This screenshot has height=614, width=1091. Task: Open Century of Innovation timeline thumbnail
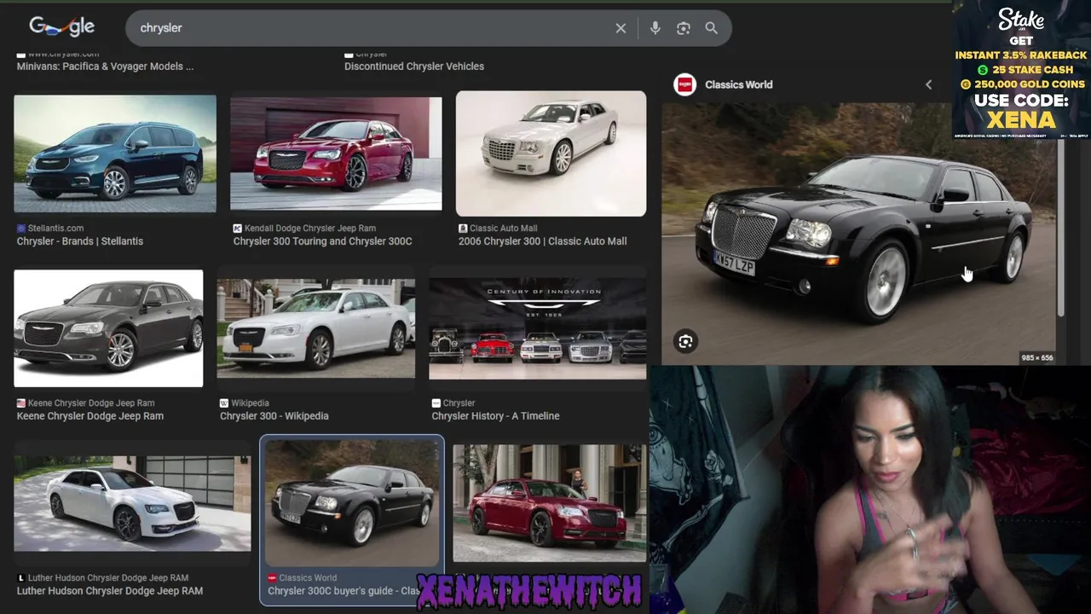click(x=537, y=328)
